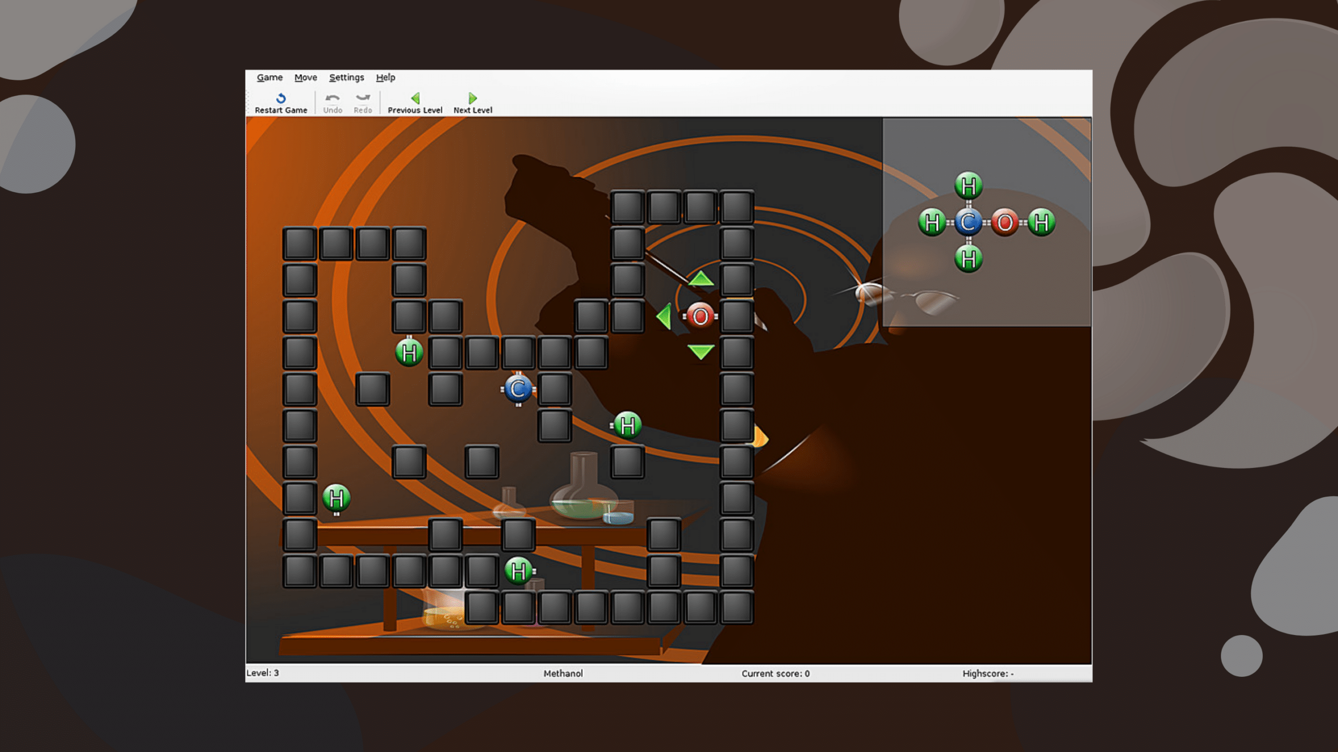
Task: Move oxygen atom left with green arrow
Action: click(x=664, y=316)
